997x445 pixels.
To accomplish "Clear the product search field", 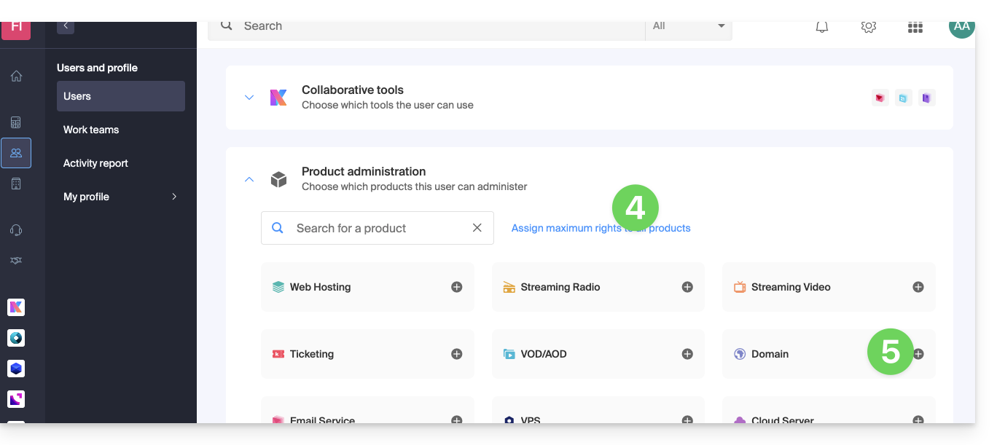I will [477, 228].
